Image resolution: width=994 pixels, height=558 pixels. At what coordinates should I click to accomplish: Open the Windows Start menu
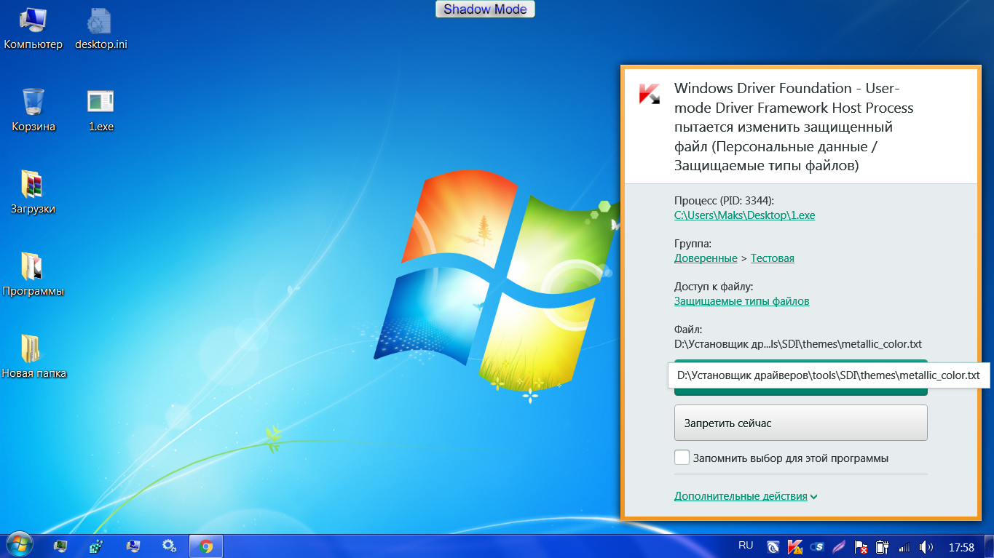point(19,546)
